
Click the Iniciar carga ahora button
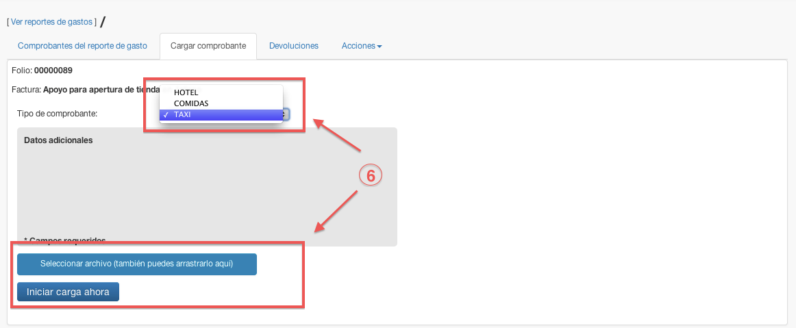(x=68, y=292)
